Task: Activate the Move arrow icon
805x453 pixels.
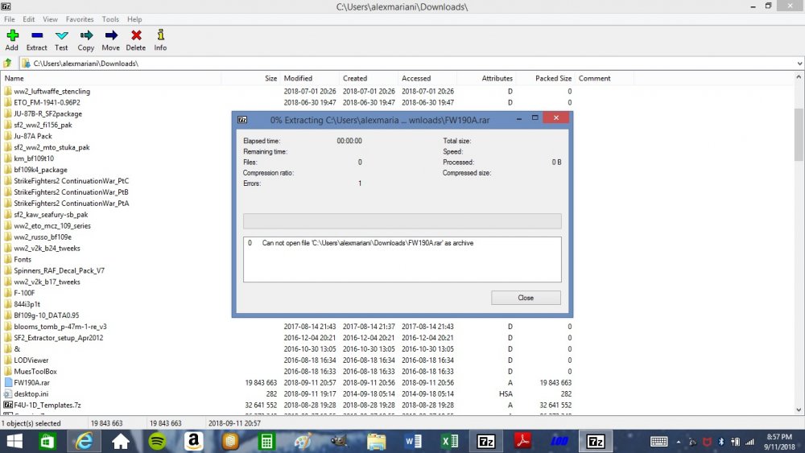Action: coord(111,36)
